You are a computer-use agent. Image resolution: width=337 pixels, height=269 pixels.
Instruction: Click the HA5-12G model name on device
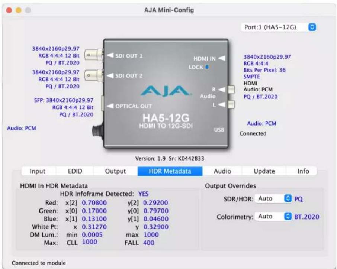coord(166,118)
